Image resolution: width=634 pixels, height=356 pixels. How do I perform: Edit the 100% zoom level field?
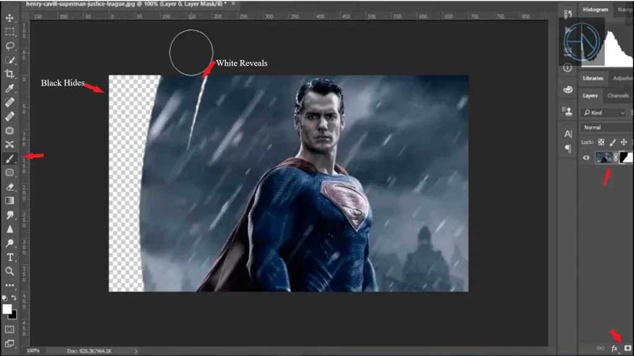tap(33, 351)
